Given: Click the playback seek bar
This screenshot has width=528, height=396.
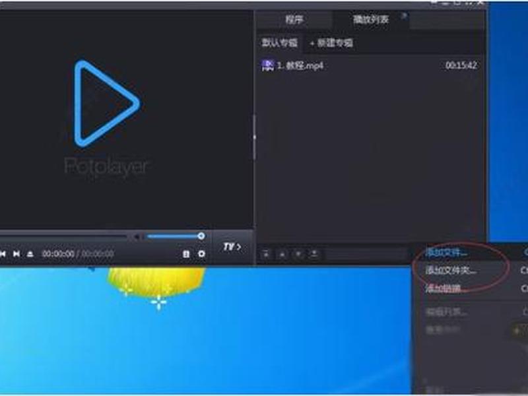Looking at the screenshot, I should click(x=63, y=237).
